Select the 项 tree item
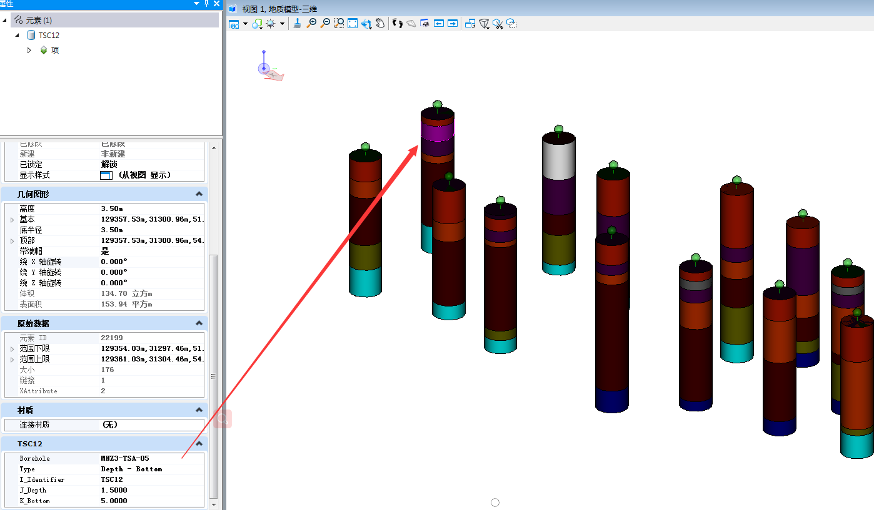Image resolution: width=874 pixels, height=510 pixels. tap(49, 50)
